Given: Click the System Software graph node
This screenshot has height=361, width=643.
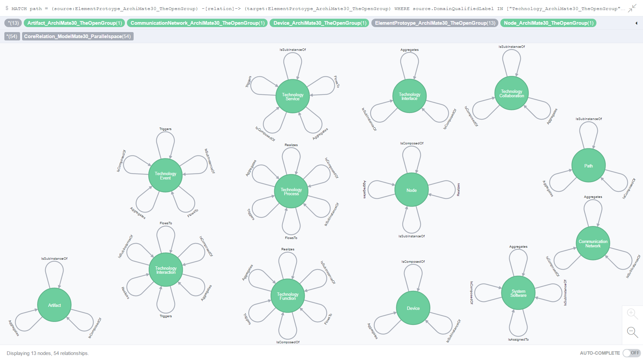Looking at the screenshot, I should pos(518,293).
